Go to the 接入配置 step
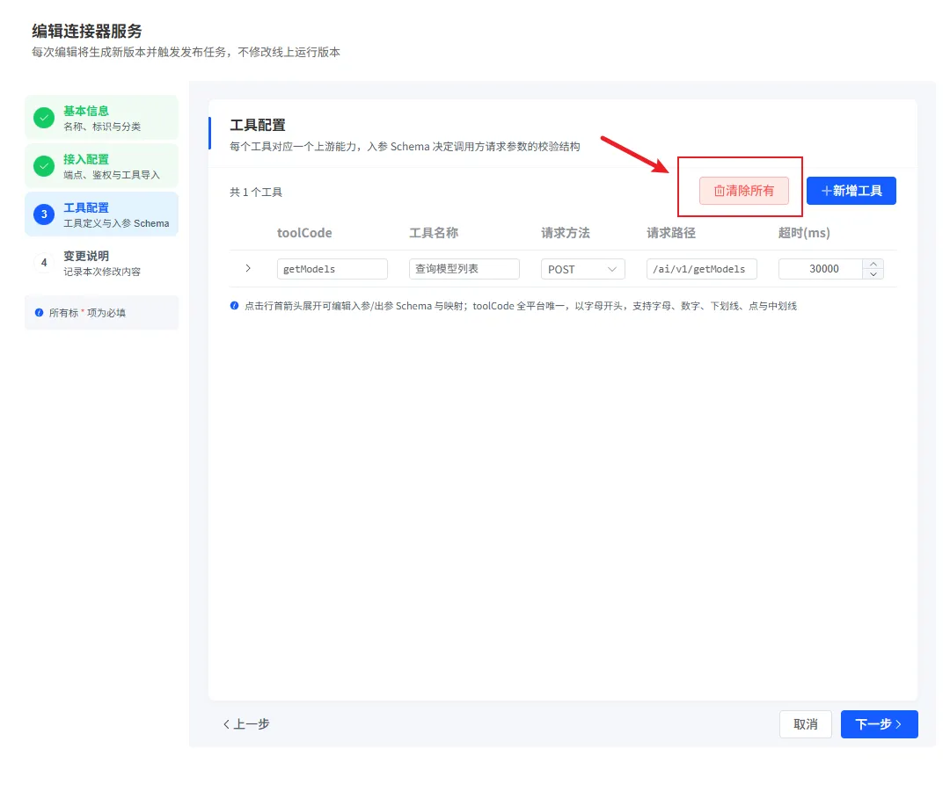Image resolution: width=950 pixels, height=792 pixels. point(102,166)
